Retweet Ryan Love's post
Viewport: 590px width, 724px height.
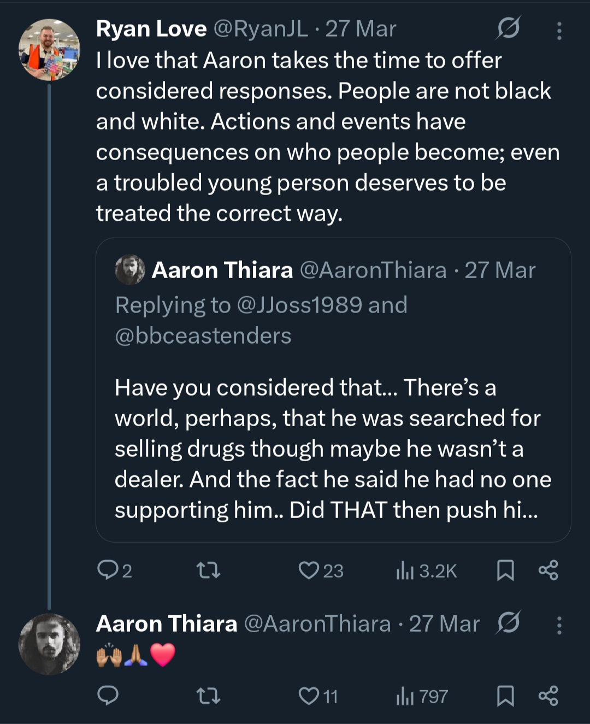pyautogui.click(x=208, y=571)
